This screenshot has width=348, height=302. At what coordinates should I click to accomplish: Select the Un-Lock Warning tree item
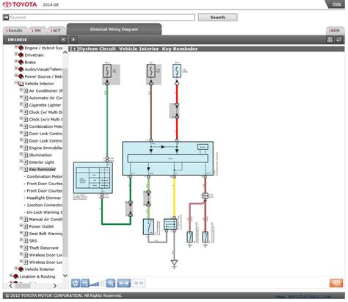tap(44, 212)
